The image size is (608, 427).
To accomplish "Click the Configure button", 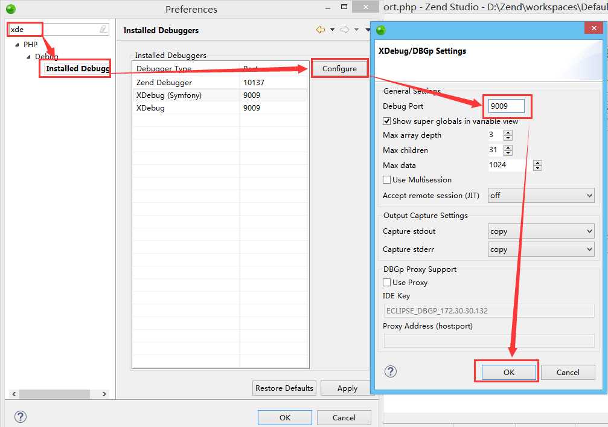I will click(x=339, y=69).
